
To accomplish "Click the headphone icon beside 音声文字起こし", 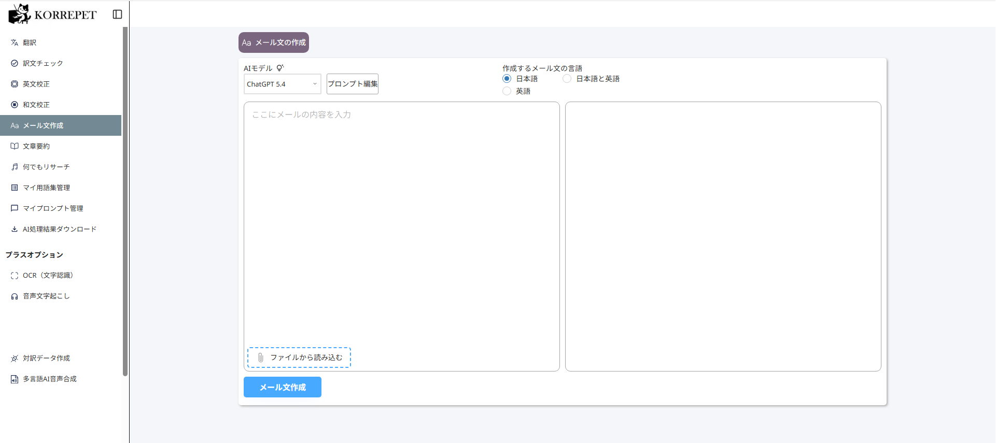I will click(x=15, y=296).
